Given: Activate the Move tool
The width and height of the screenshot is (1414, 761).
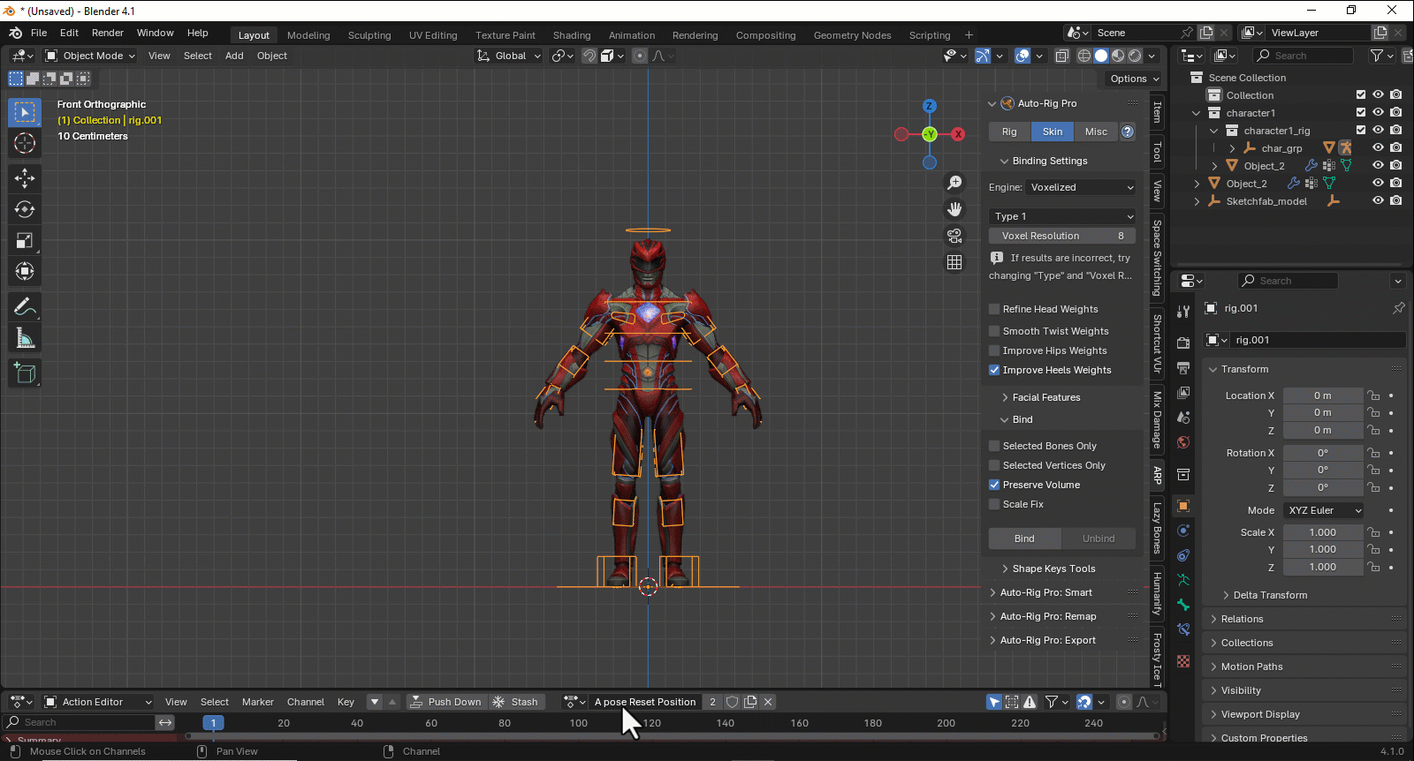Looking at the screenshot, I should pos(25,178).
